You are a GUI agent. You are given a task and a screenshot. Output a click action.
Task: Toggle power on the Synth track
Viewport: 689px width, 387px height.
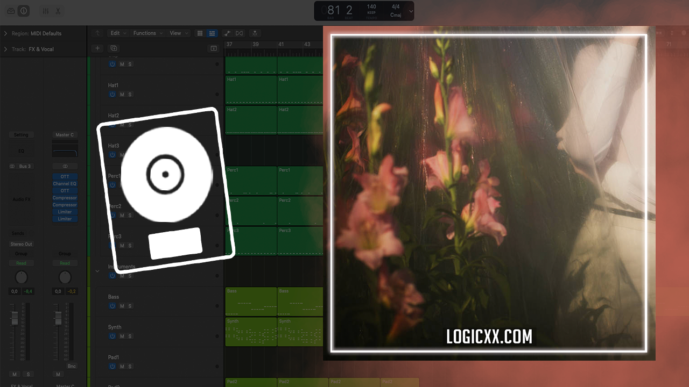[x=112, y=336]
